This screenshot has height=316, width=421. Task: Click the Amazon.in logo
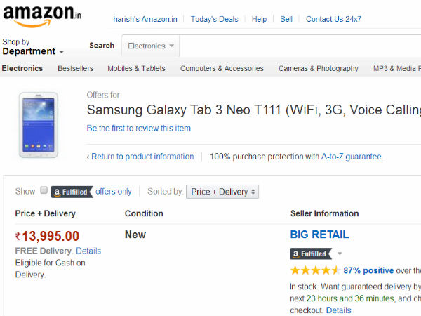click(x=41, y=15)
